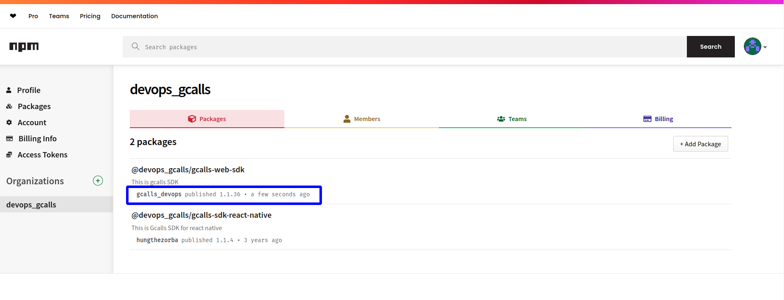
Task: Select the Billing tab
Action: tap(658, 119)
